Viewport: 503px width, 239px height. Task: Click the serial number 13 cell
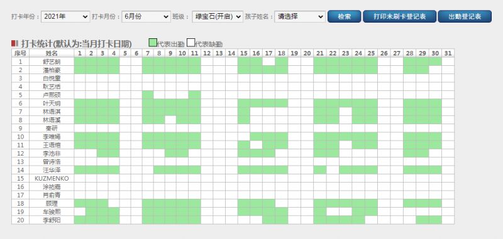(x=20, y=162)
